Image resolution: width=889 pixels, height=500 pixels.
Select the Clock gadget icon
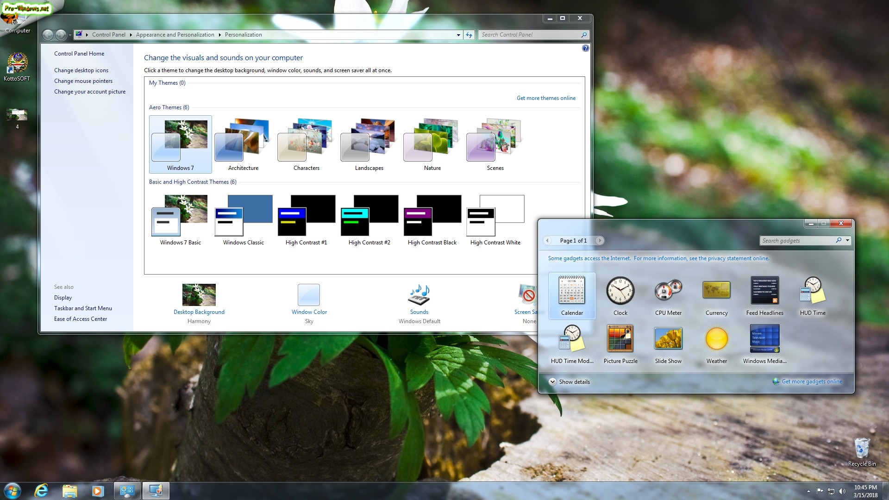(x=620, y=291)
